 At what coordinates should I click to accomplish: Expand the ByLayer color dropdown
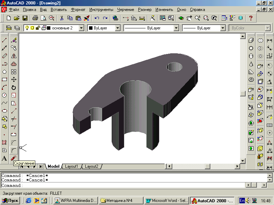[x=117, y=28]
